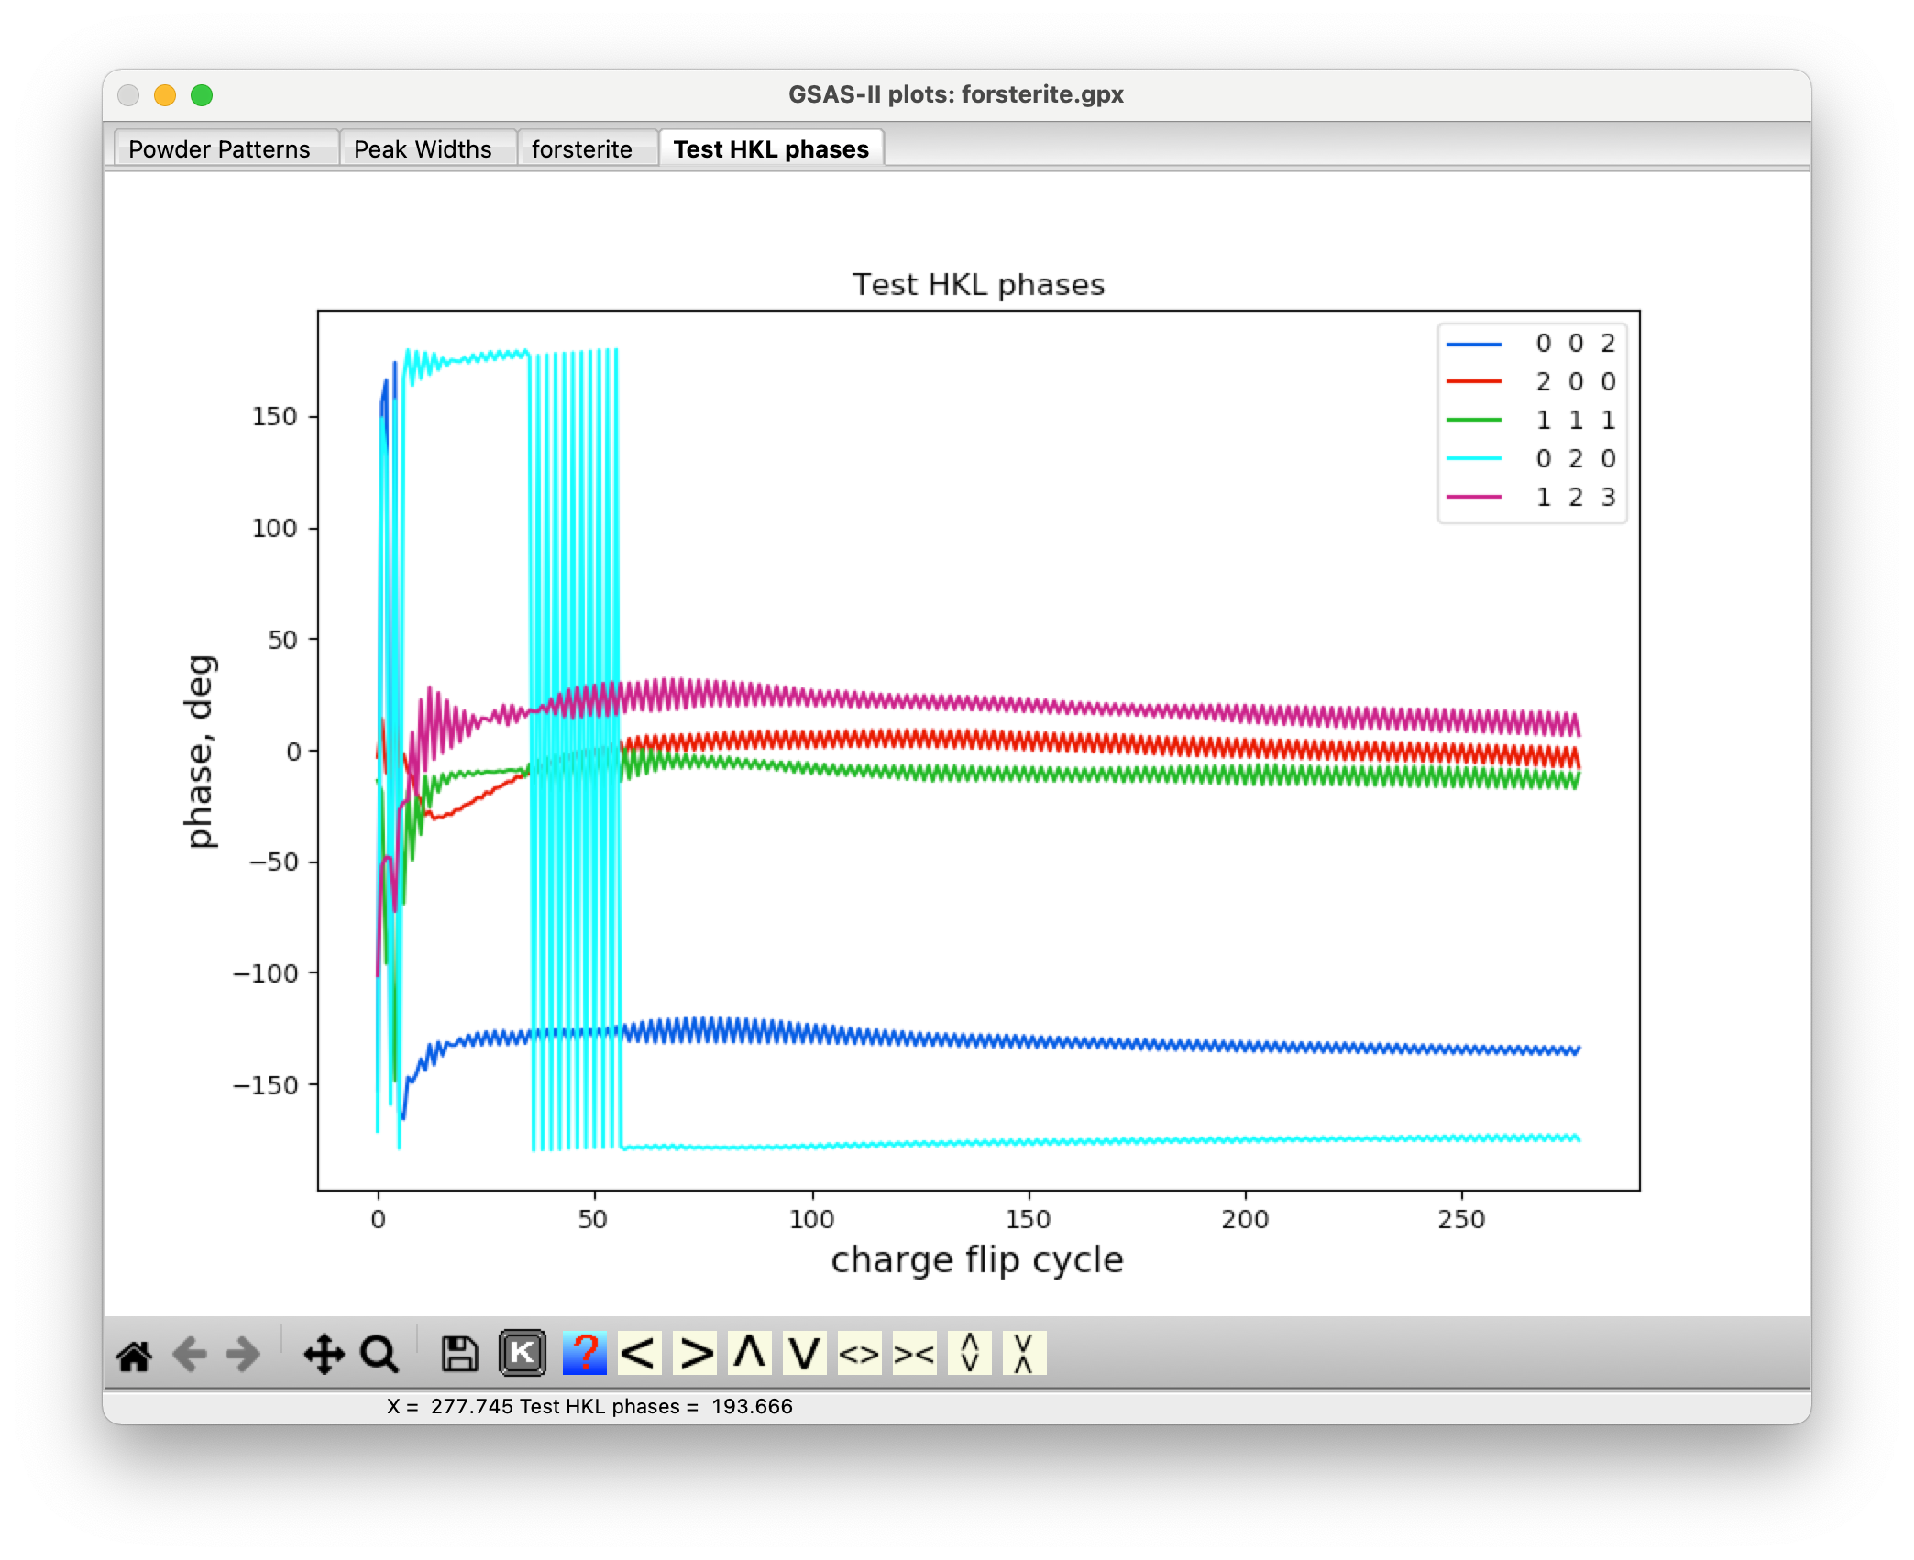Shift plot left with < button
This screenshot has width=1914, height=1560.
[x=639, y=1354]
